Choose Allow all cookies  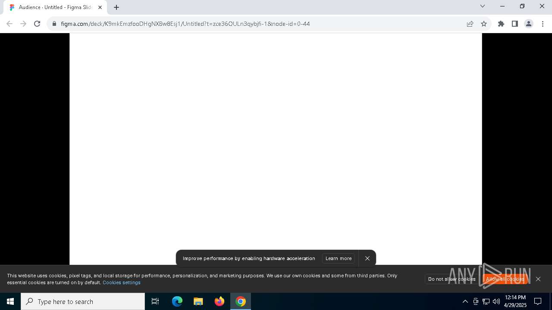(x=505, y=279)
